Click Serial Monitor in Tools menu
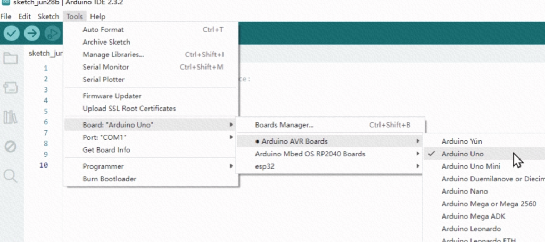This screenshot has width=545, height=242. pyautogui.click(x=106, y=67)
